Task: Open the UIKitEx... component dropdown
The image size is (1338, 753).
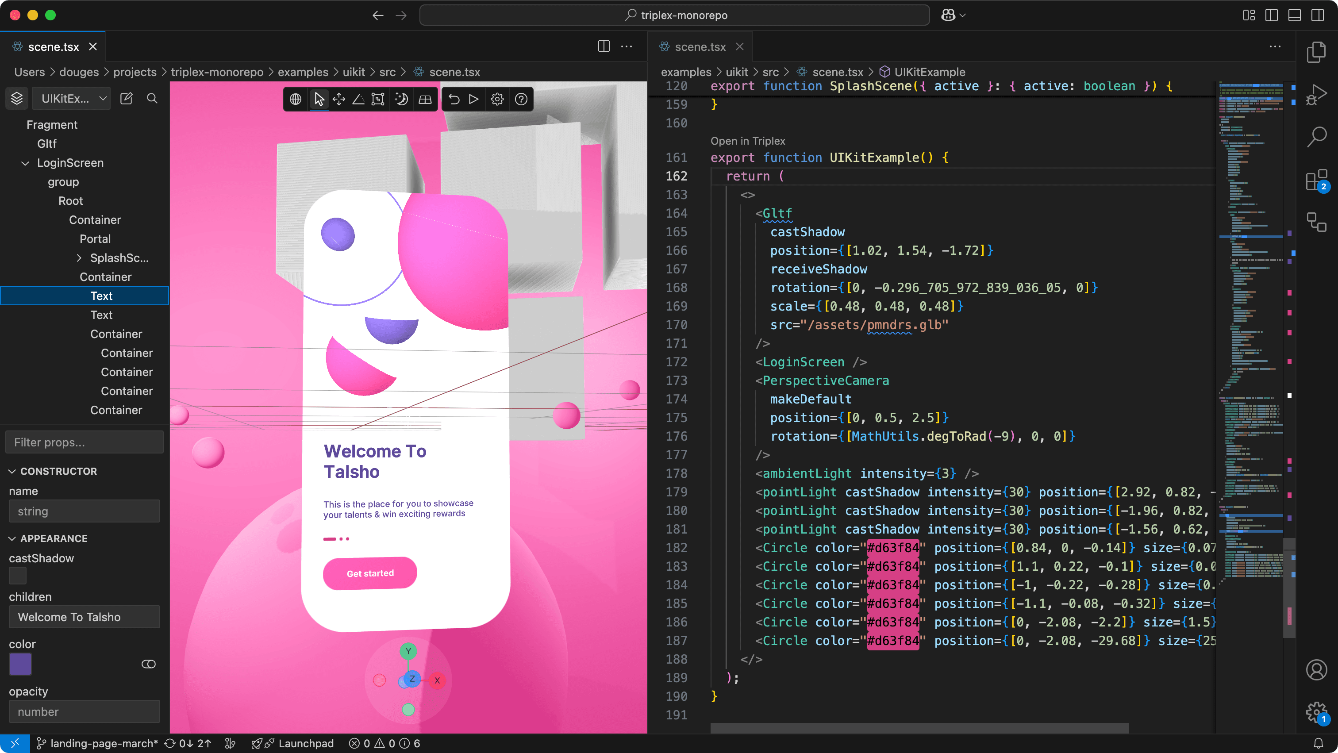Action: point(72,99)
